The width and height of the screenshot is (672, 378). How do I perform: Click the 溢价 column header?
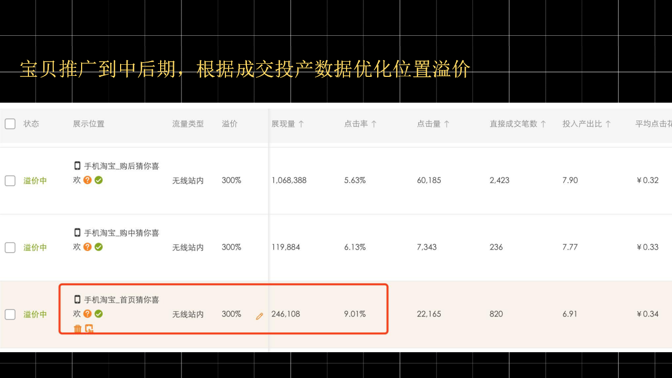coord(230,124)
